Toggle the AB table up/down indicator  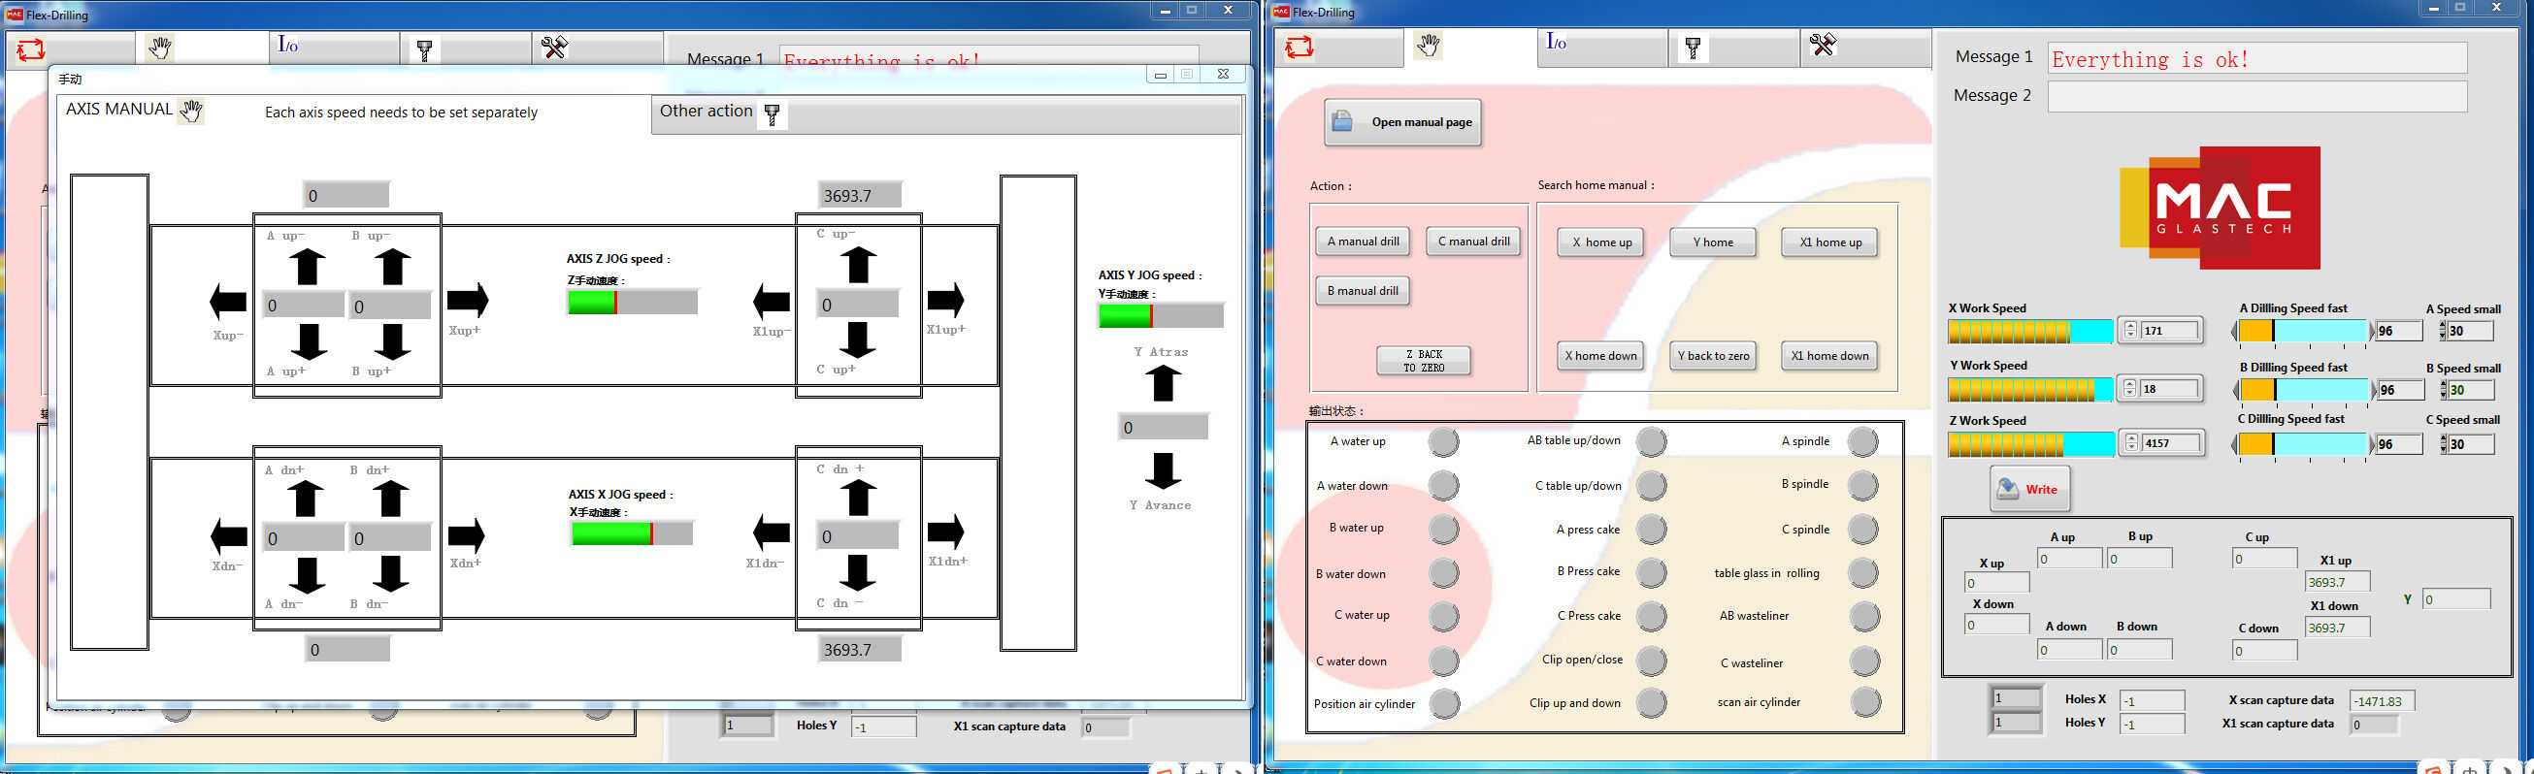click(1652, 442)
